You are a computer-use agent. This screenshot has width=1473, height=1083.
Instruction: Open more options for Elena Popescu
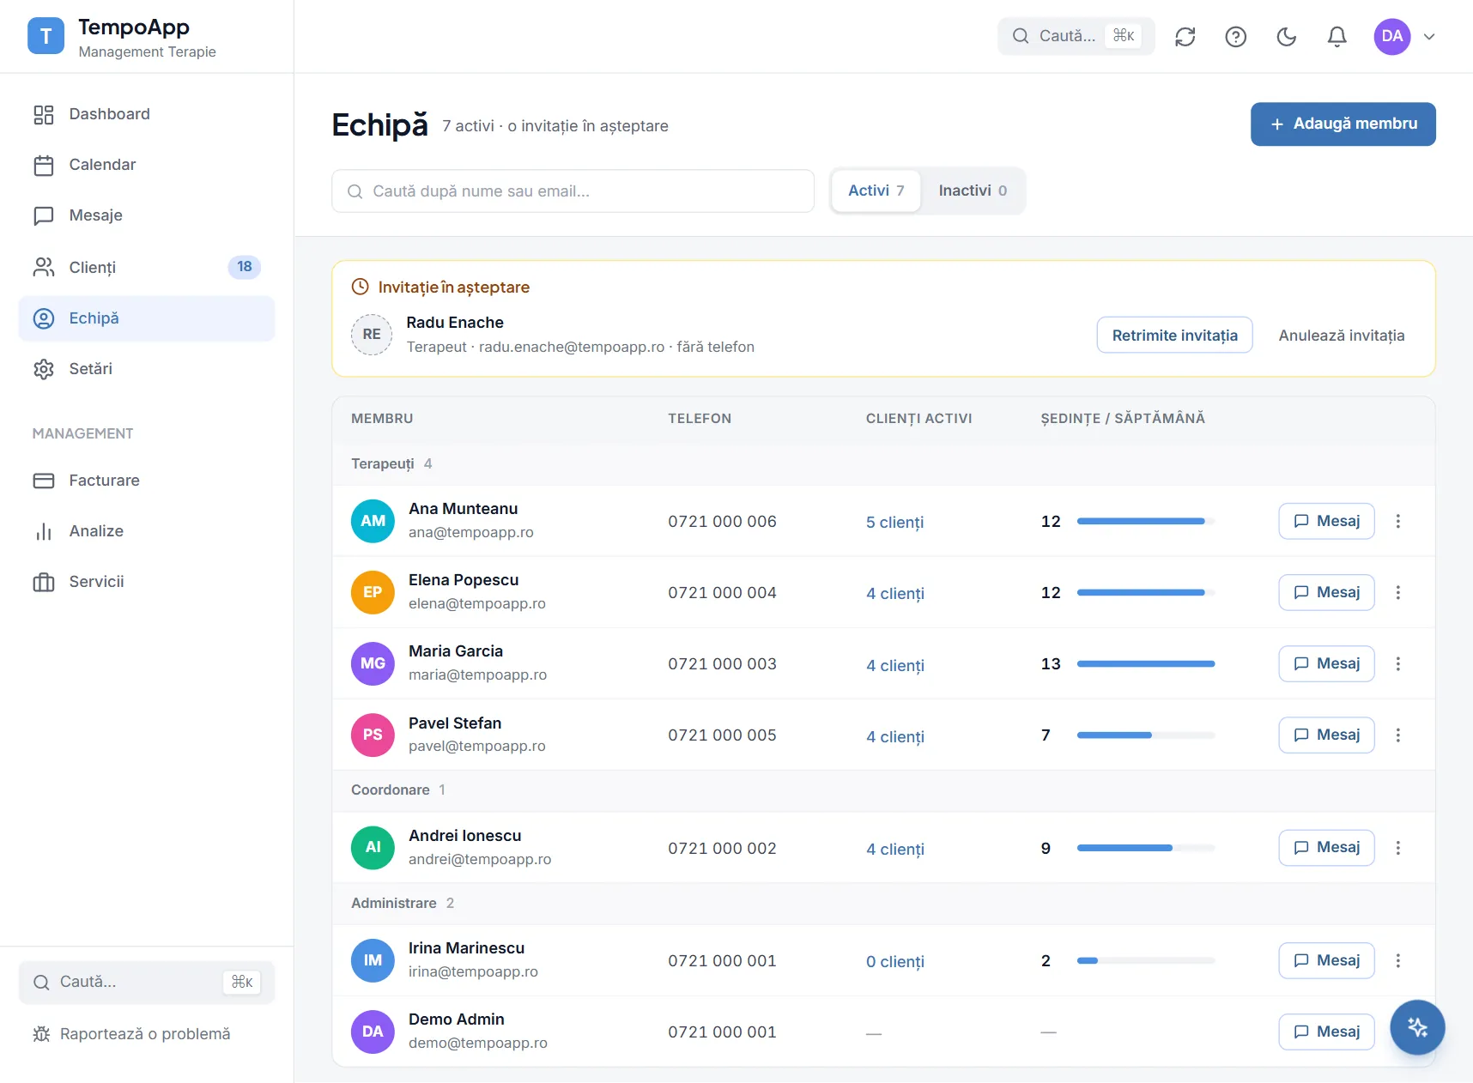click(x=1398, y=592)
